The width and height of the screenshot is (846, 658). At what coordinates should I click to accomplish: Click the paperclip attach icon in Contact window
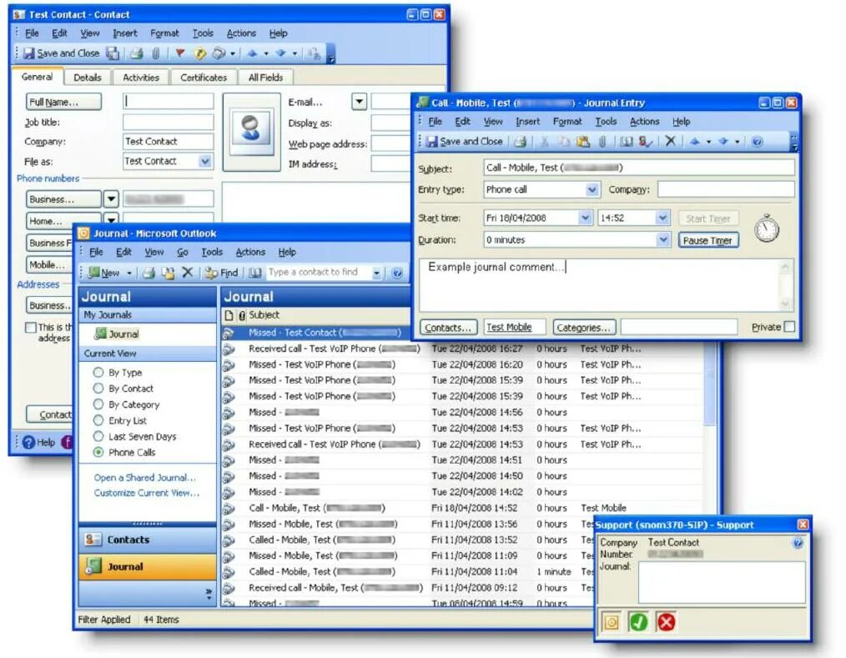click(155, 53)
